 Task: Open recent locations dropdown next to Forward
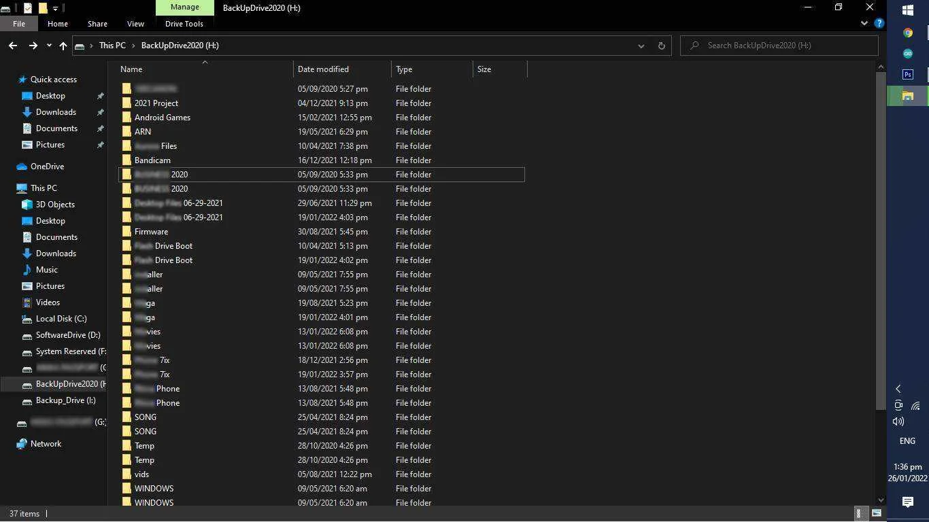(49, 46)
